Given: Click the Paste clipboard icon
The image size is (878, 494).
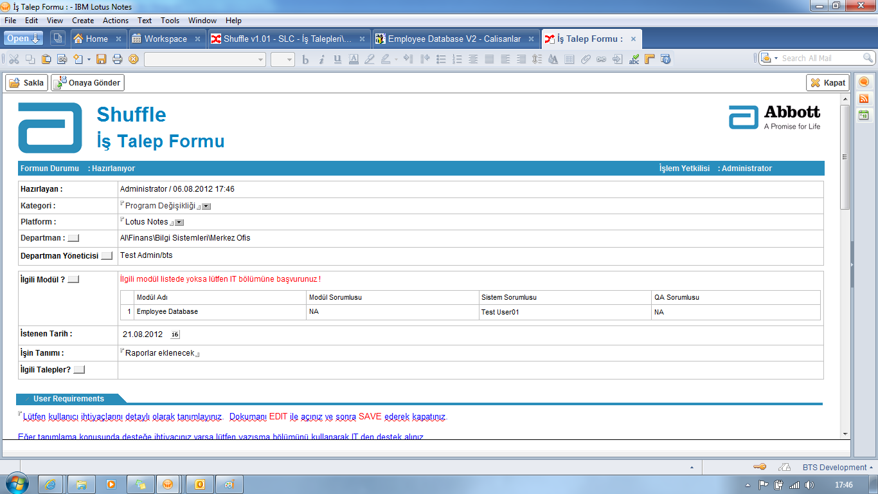Looking at the screenshot, I should (x=46, y=59).
